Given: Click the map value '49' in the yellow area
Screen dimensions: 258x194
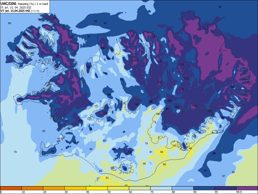Looking at the screenshot, I should tap(162, 152).
